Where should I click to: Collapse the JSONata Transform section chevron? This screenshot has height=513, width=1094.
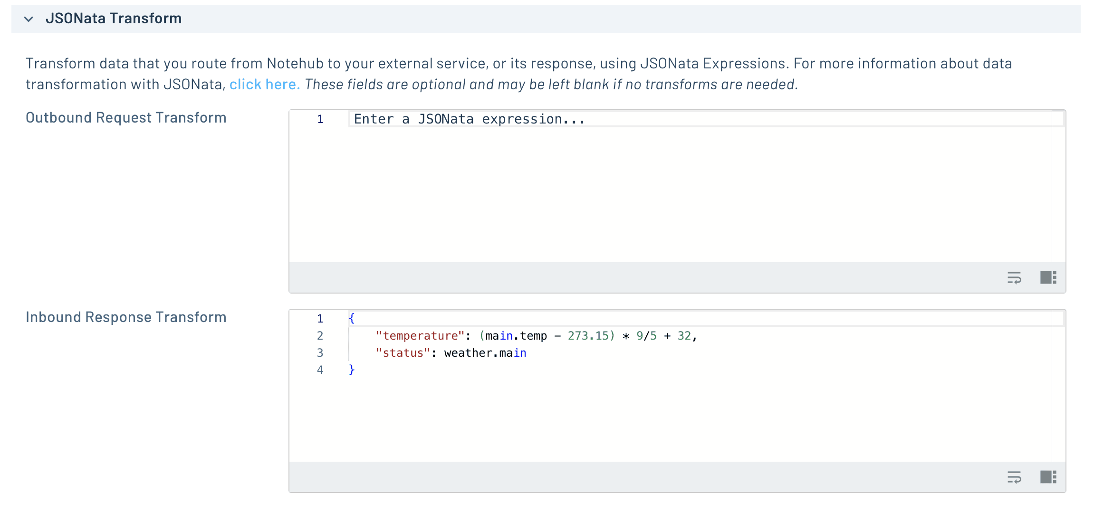pyautogui.click(x=29, y=19)
